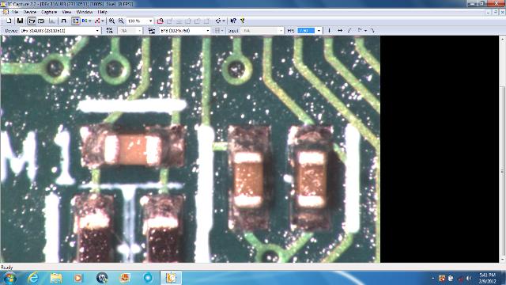Click the zoom out magnifier
The width and height of the screenshot is (506, 285).
pyautogui.click(x=121, y=21)
